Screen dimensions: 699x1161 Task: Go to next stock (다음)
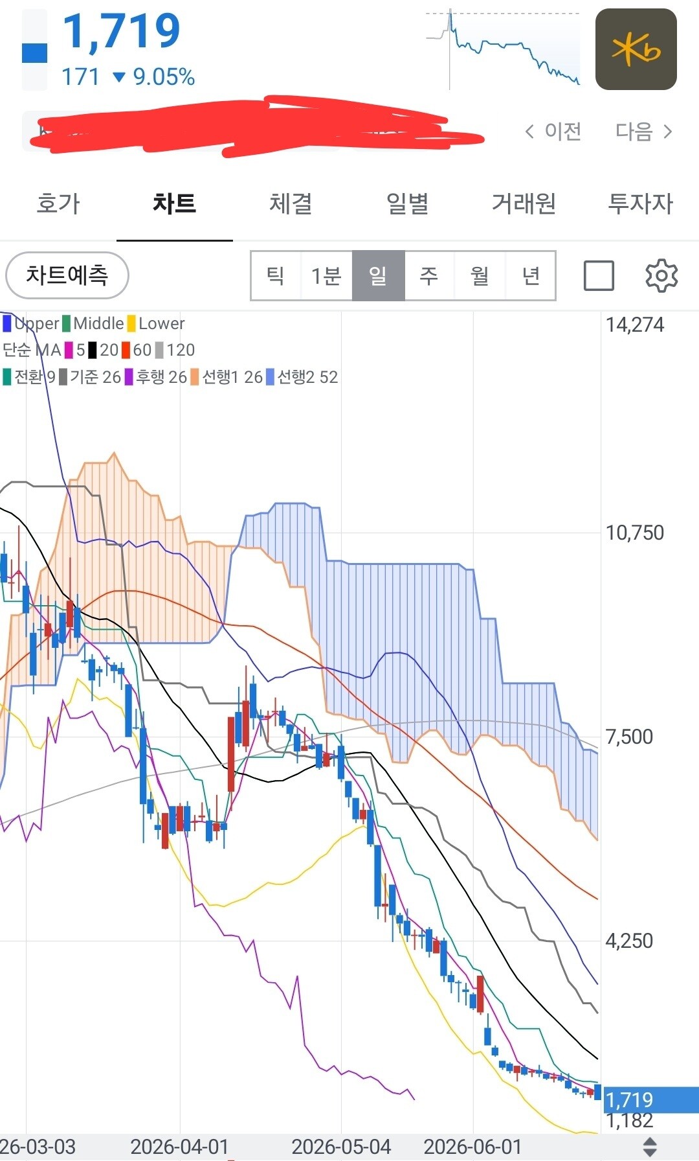click(x=645, y=132)
